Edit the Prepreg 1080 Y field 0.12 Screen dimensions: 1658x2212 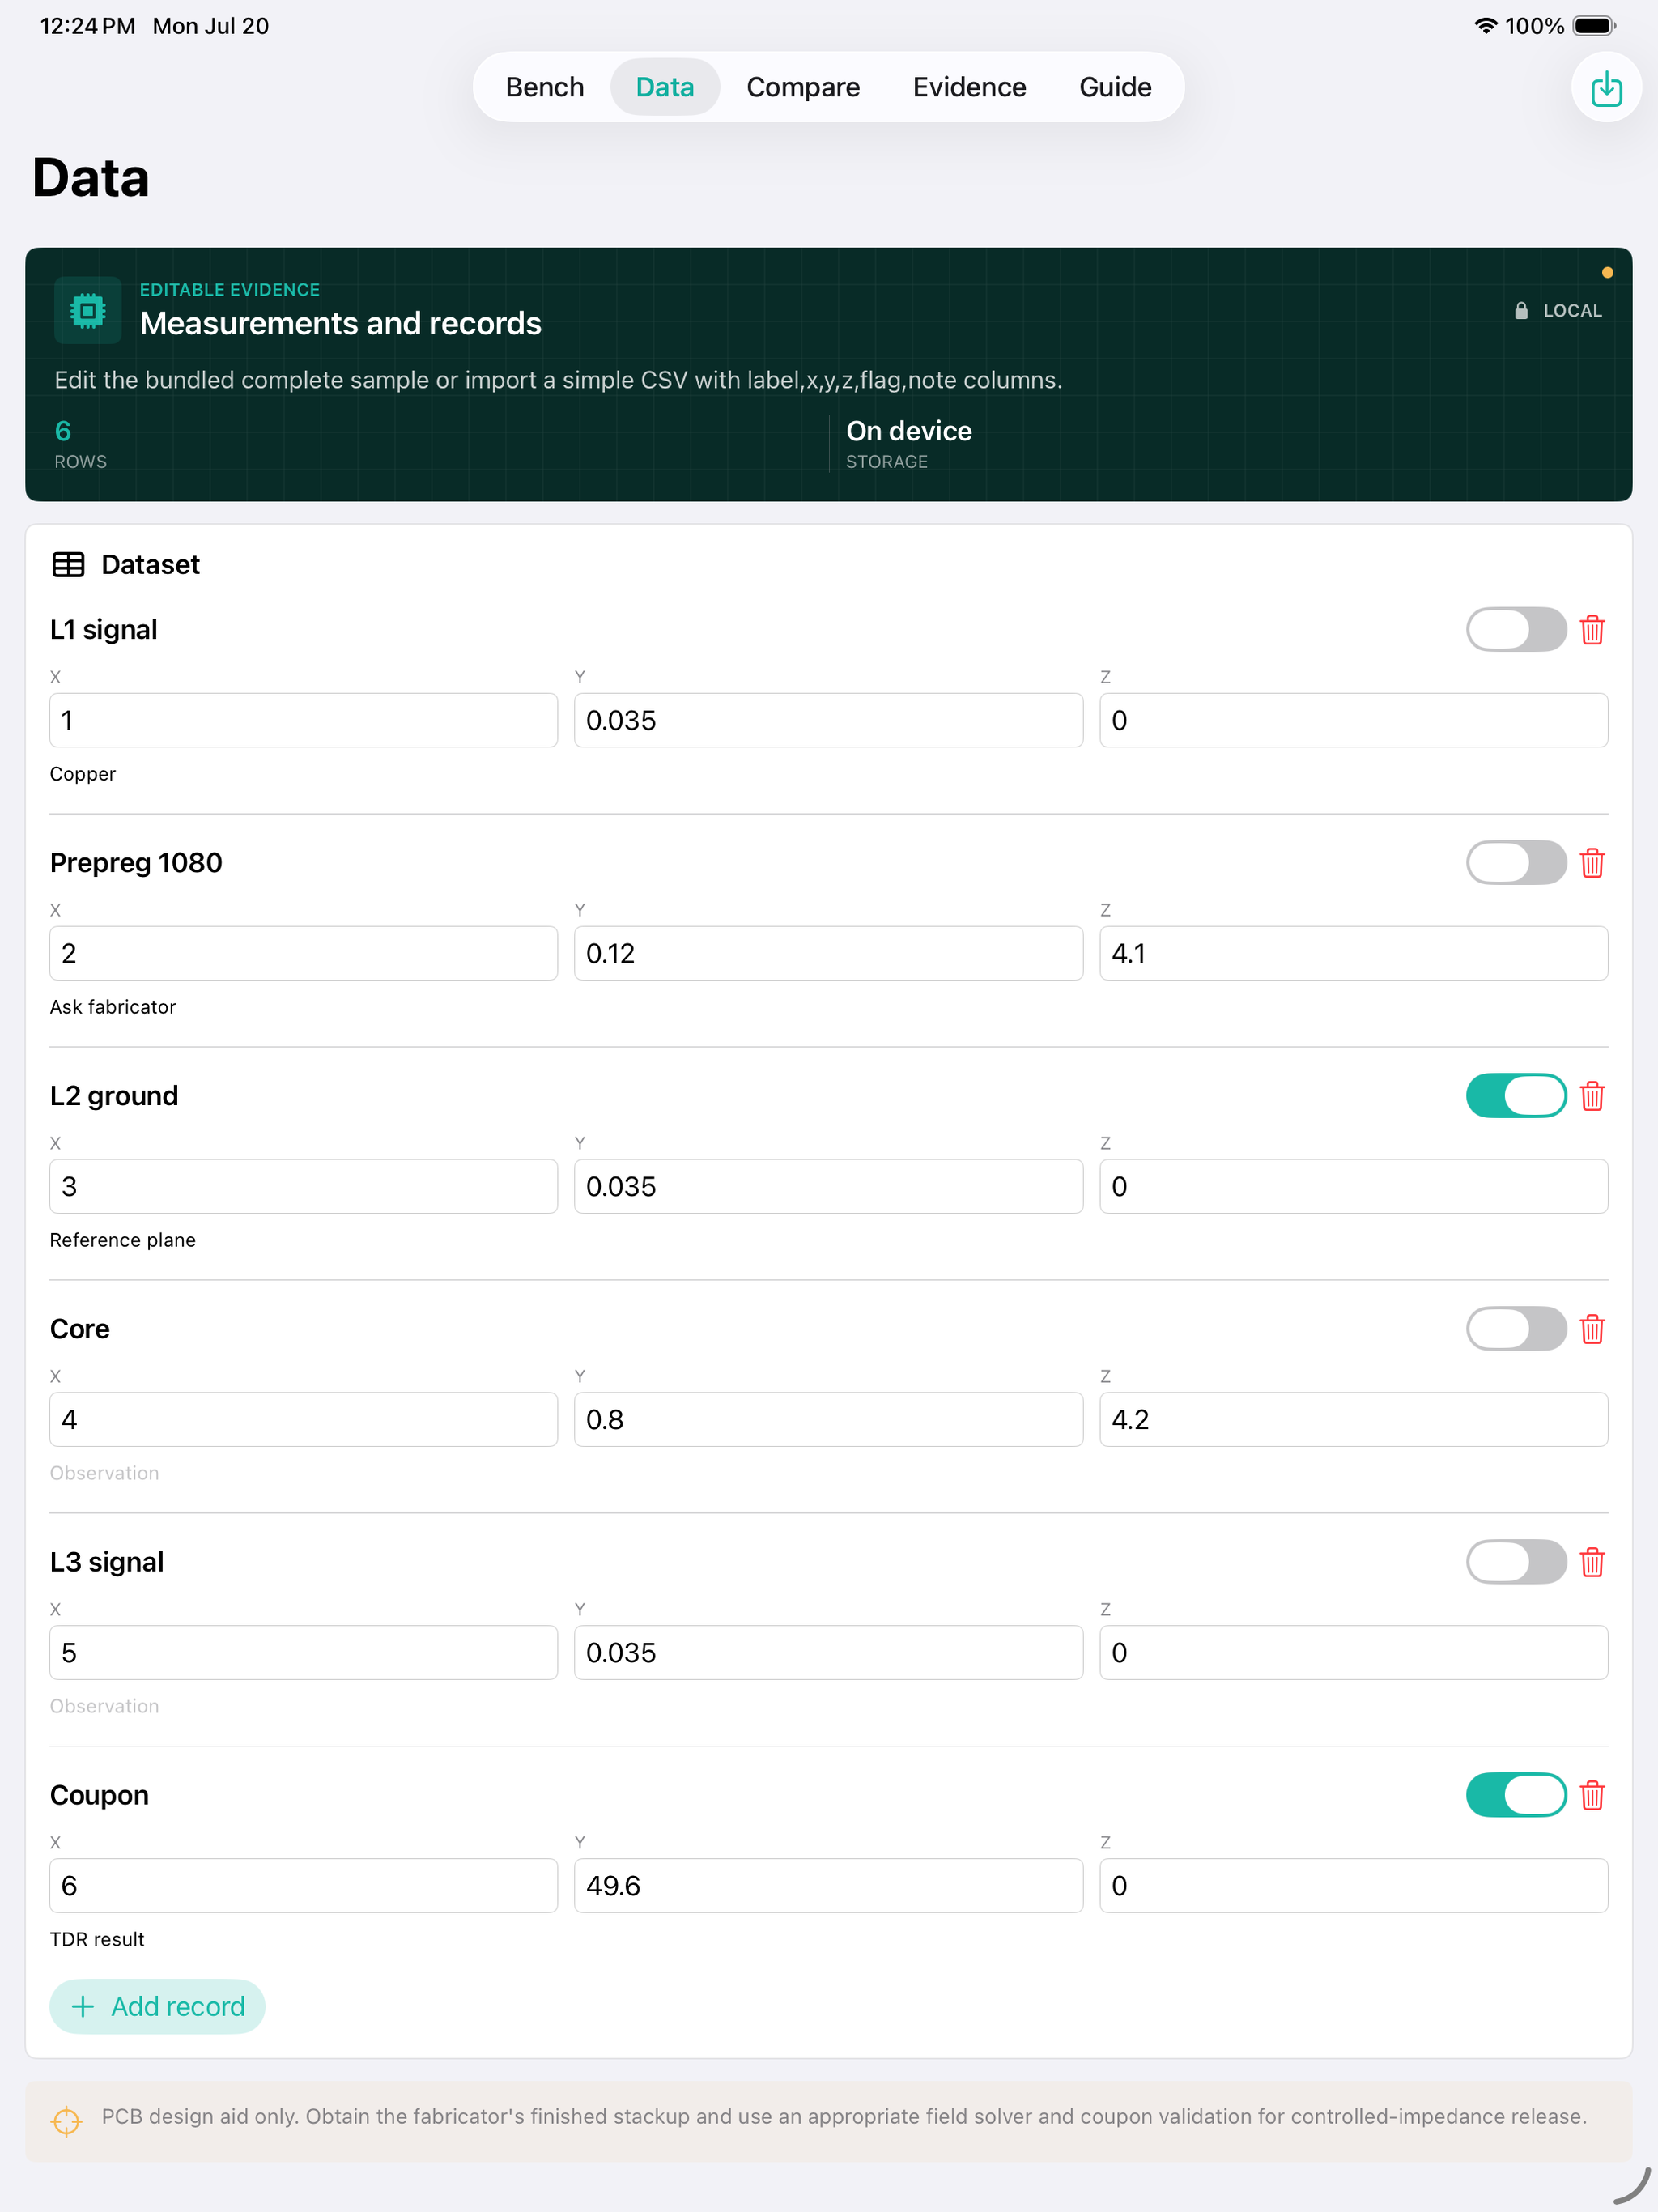(828, 954)
